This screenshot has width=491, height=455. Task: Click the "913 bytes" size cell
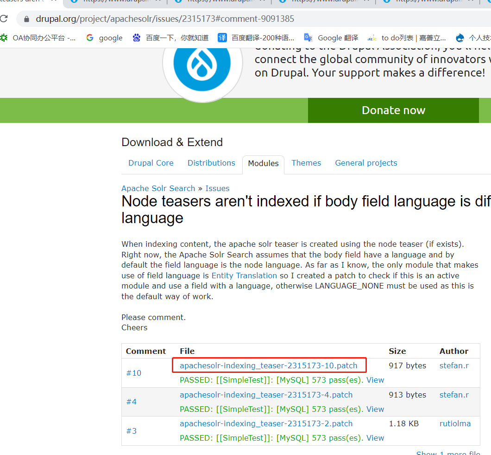tap(408, 395)
